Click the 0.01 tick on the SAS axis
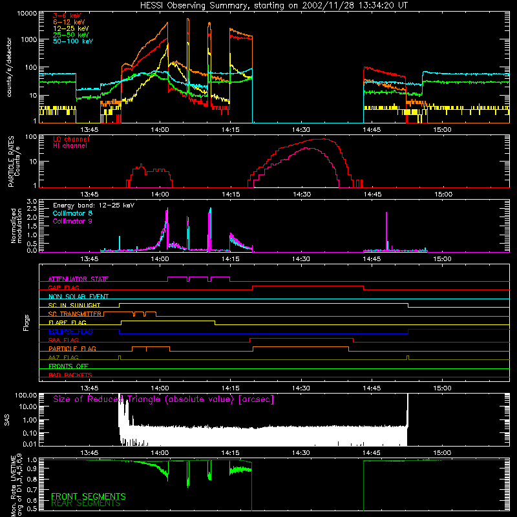 pos(30,444)
